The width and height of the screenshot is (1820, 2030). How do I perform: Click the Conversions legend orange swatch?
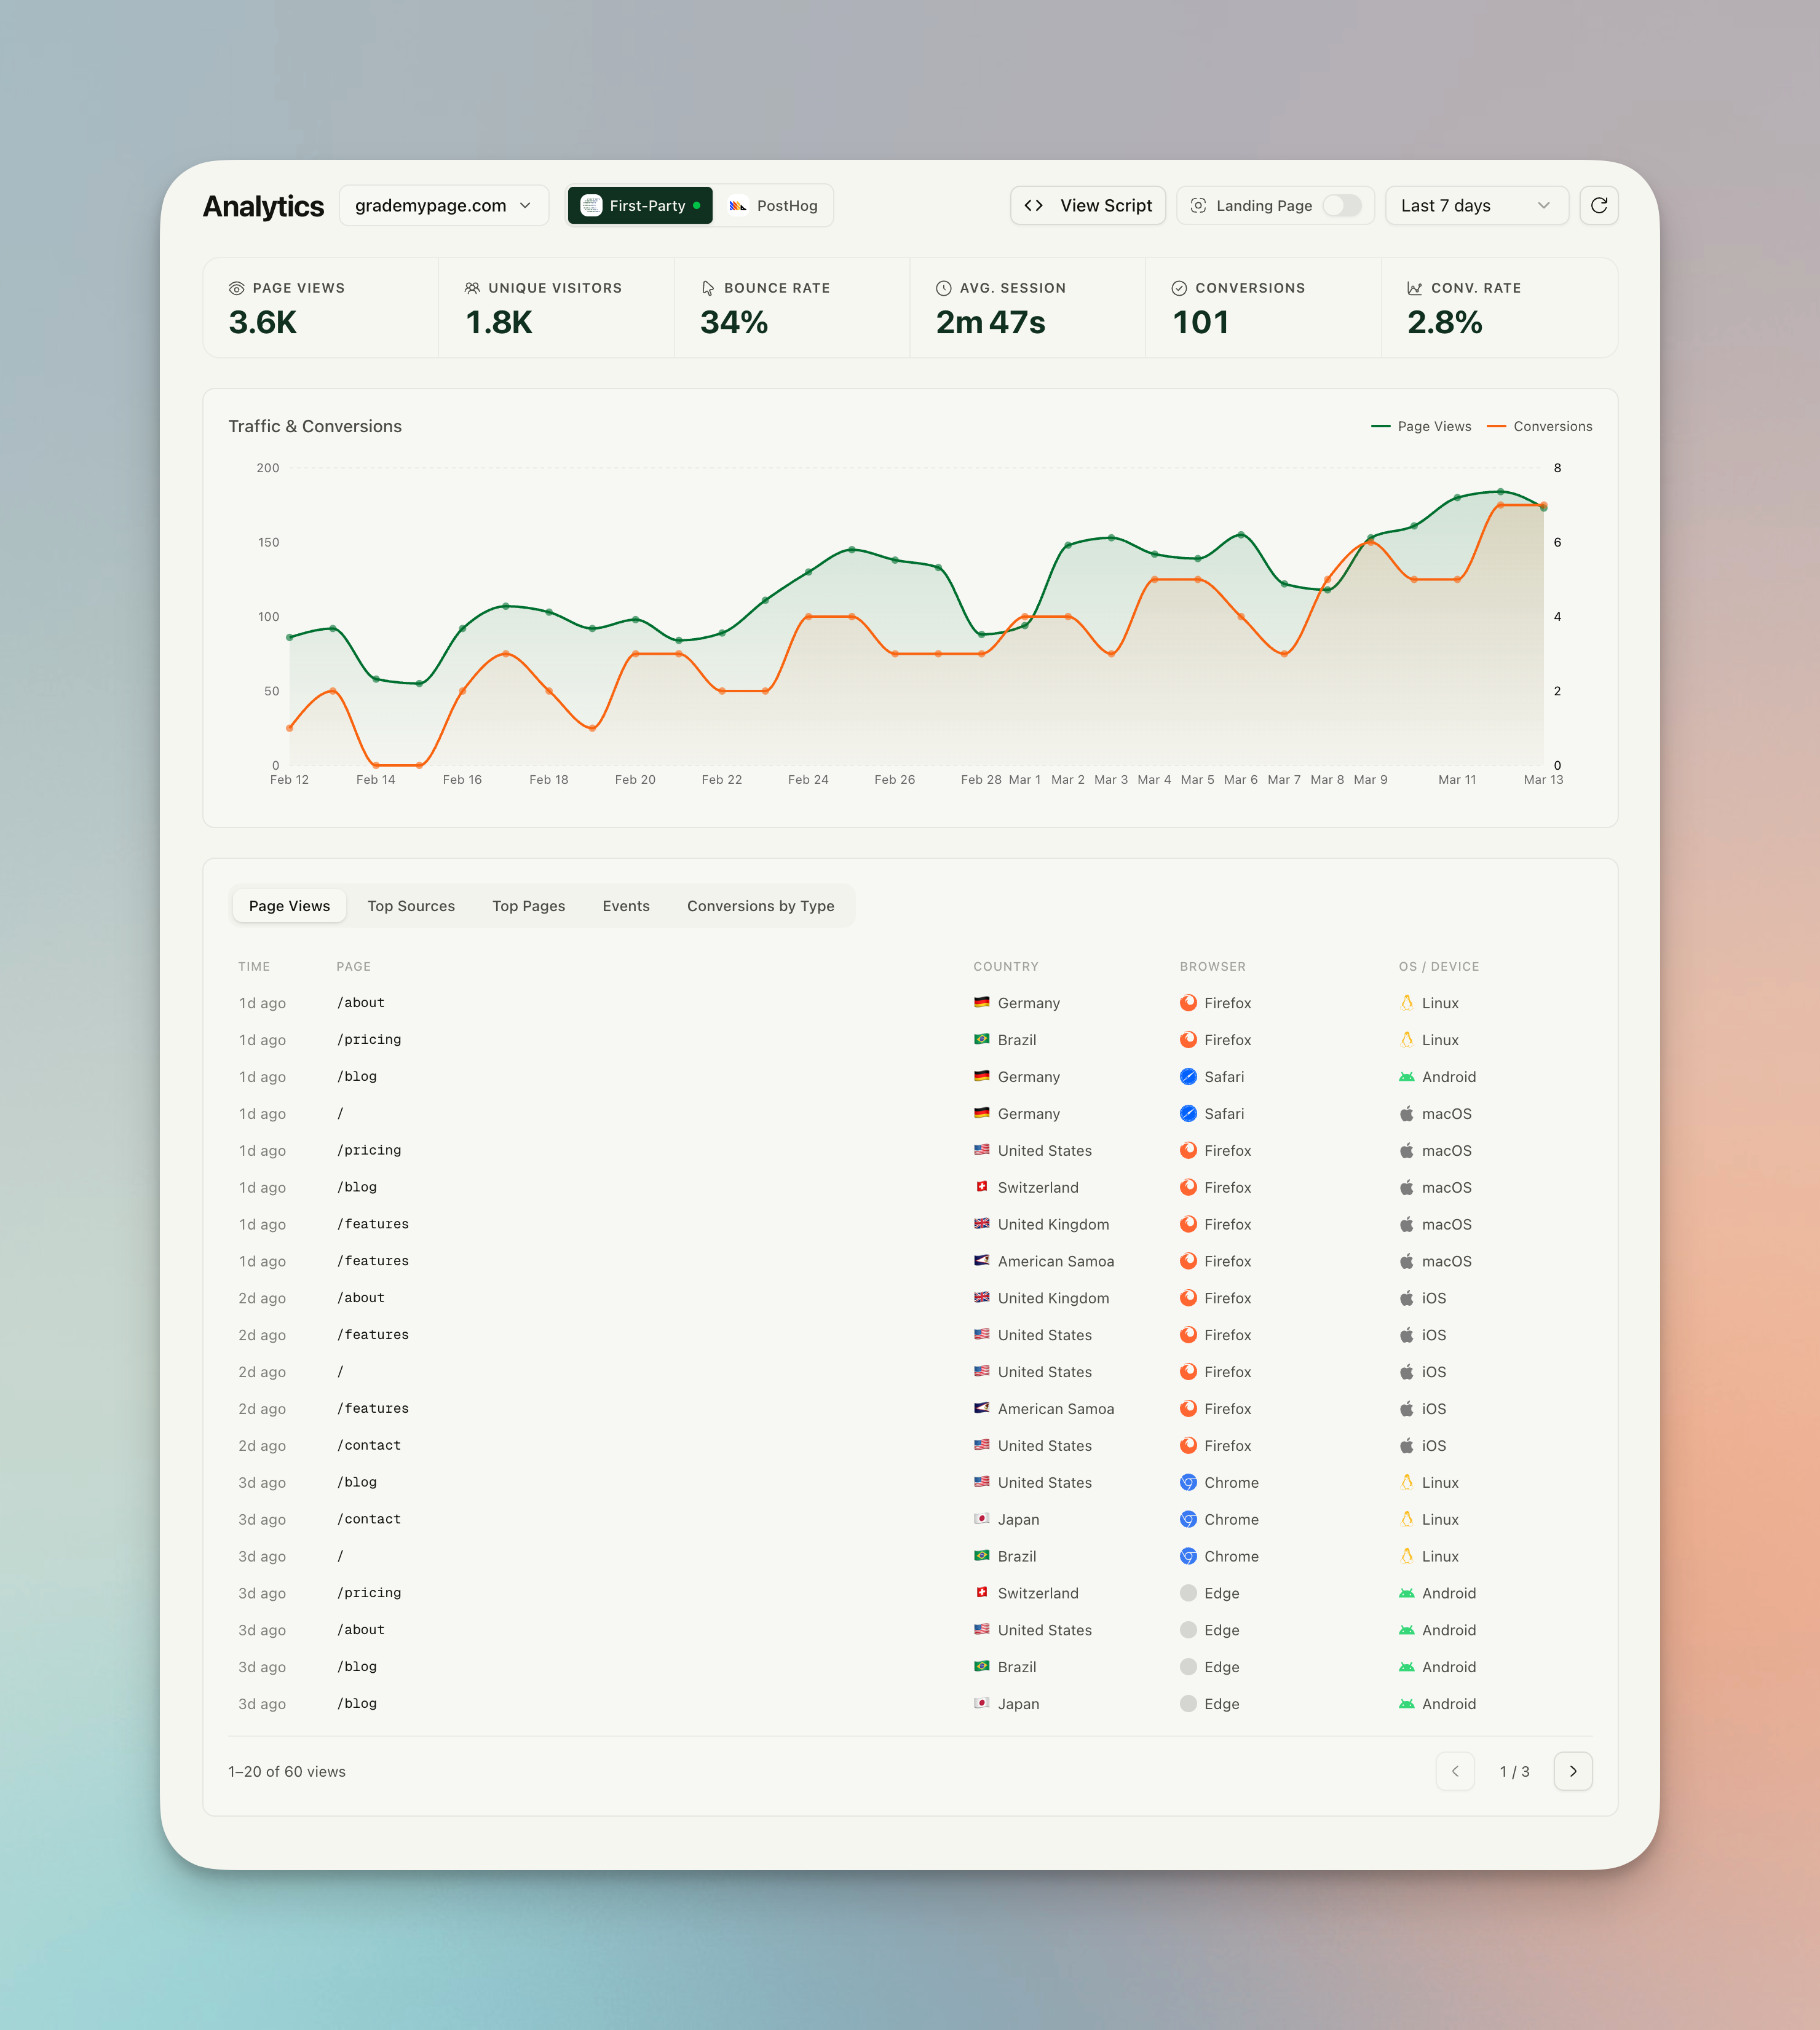point(1496,426)
